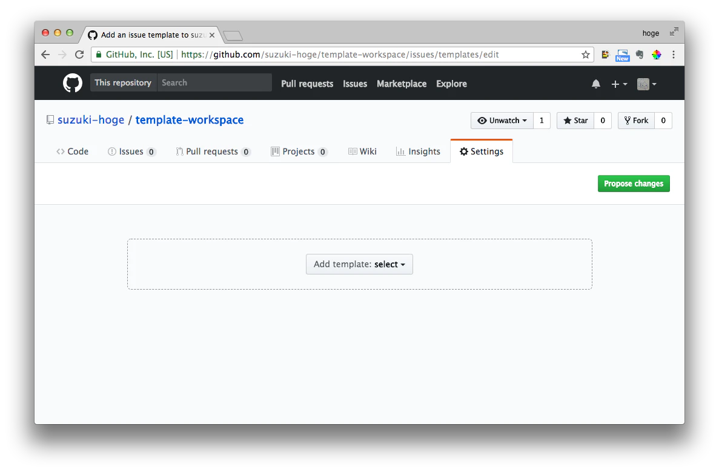The height and width of the screenshot is (472, 719).
Task: Open the template-workspace repository link
Action: point(190,120)
